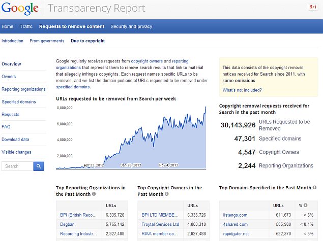Open the What's not included? link
This screenshot has width=323, height=241.
pos(242,90)
